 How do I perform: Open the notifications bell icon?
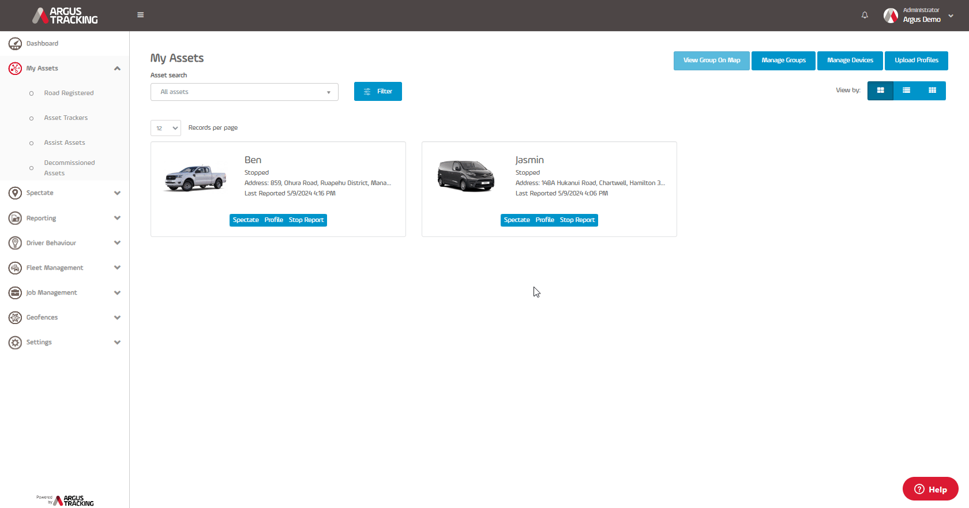click(865, 15)
